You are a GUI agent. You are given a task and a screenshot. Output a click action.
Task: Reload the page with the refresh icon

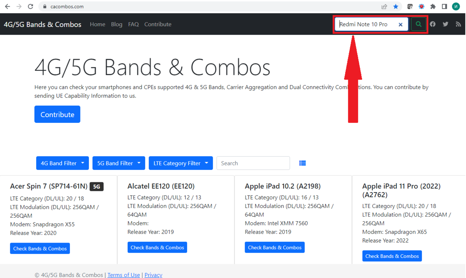(x=31, y=7)
